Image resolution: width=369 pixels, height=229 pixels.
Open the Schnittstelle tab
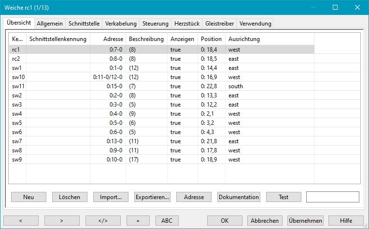tap(84, 23)
